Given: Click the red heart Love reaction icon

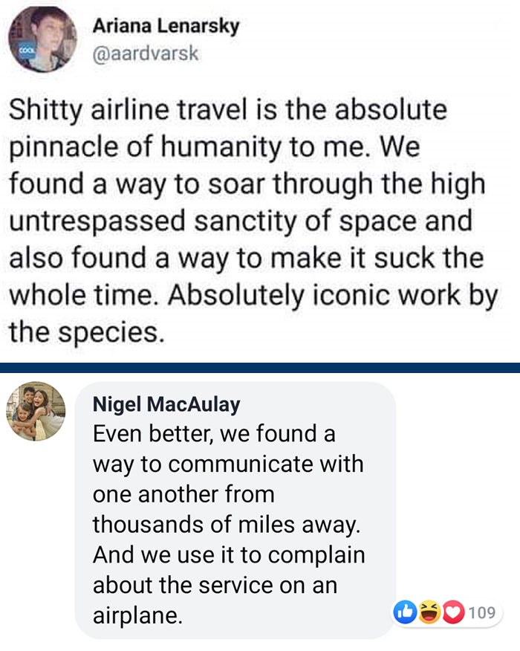Looking at the screenshot, I should (453, 612).
